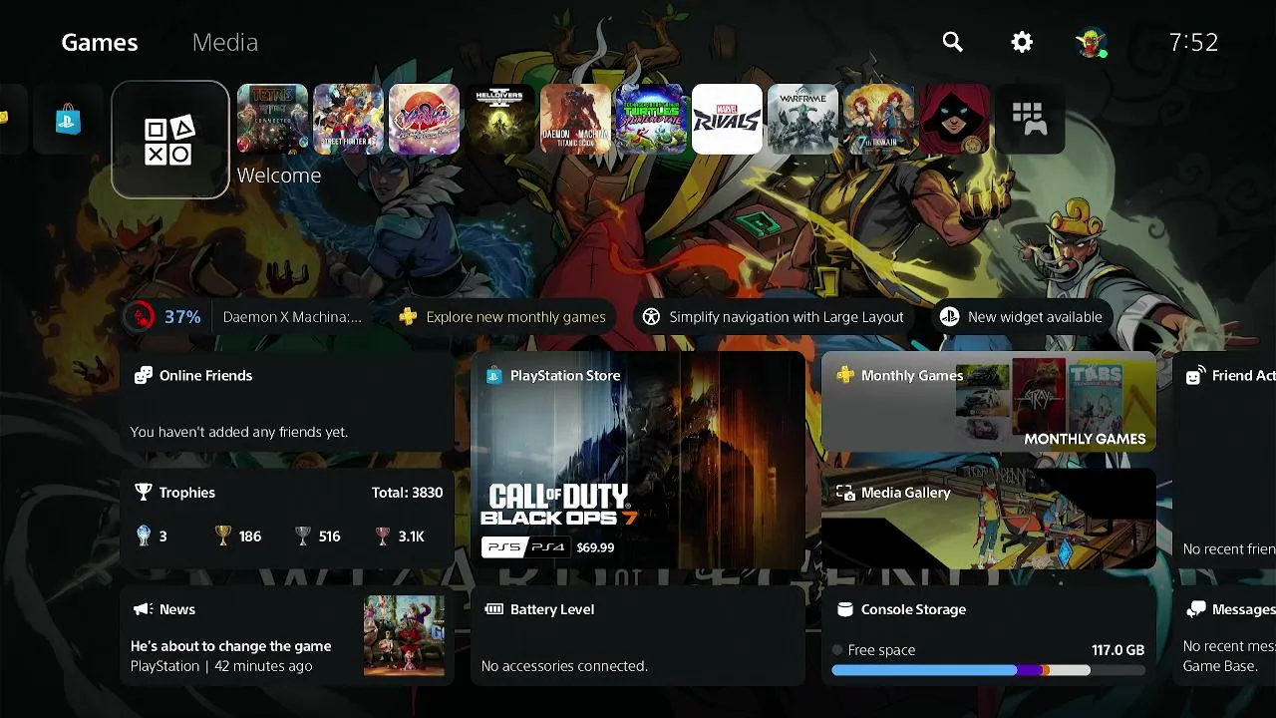The width and height of the screenshot is (1276, 718).
Task: Click the red download progress circle icon
Action: click(140, 316)
